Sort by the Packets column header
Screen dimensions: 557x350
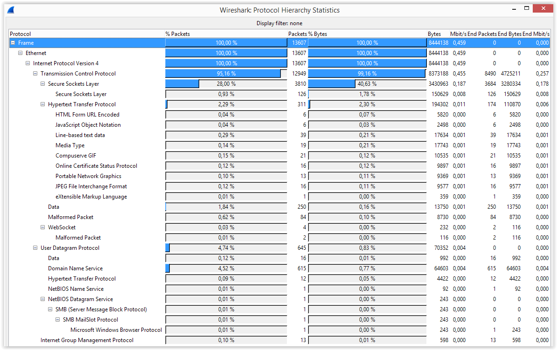[x=297, y=34]
